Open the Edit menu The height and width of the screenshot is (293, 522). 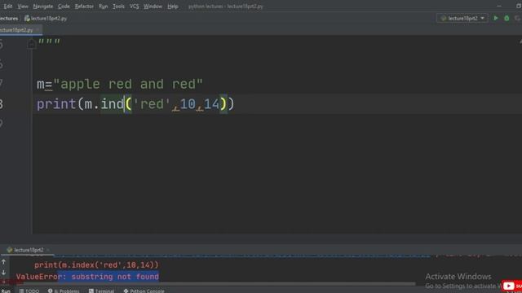click(x=7, y=7)
